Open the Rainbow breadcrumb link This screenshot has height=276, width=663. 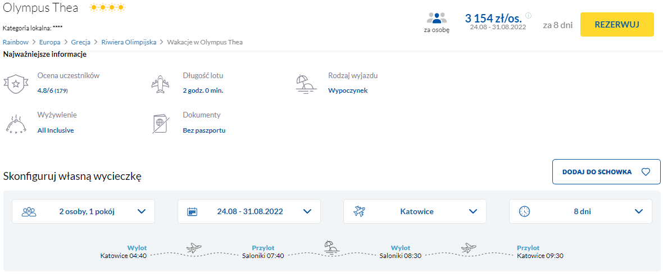click(x=16, y=42)
